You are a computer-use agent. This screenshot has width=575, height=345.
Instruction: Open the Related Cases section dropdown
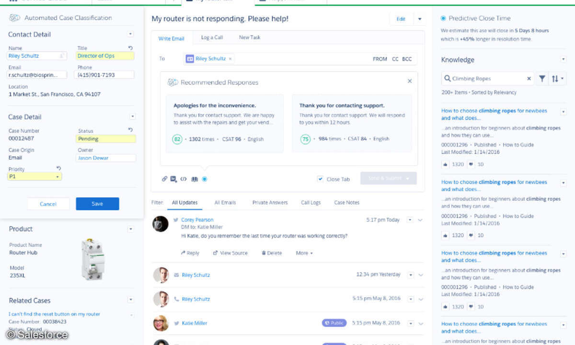(x=130, y=300)
